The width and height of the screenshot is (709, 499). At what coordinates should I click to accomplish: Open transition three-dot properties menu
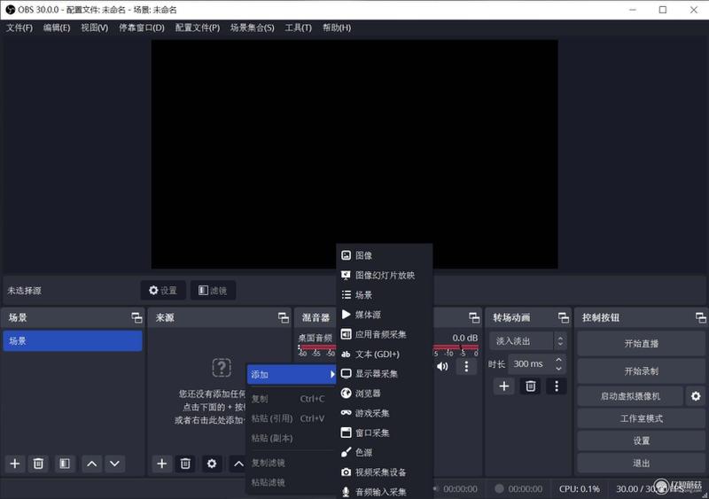(x=557, y=386)
